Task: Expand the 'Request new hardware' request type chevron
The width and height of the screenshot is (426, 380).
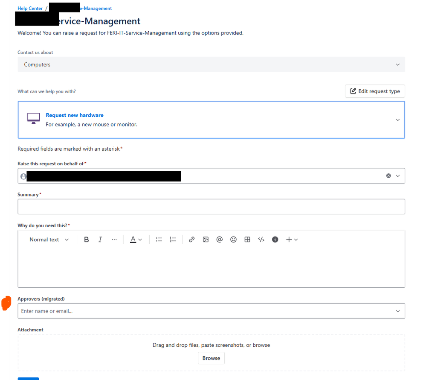Action: pyautogui.click(x=397, y=120)
